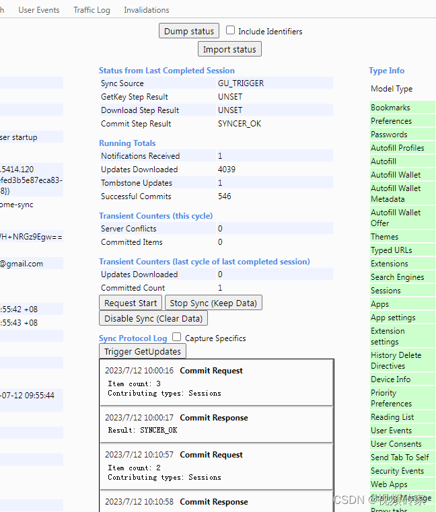The image size is (436, 512).
Task: Select the Extension settings row
Action: (402, 336)
